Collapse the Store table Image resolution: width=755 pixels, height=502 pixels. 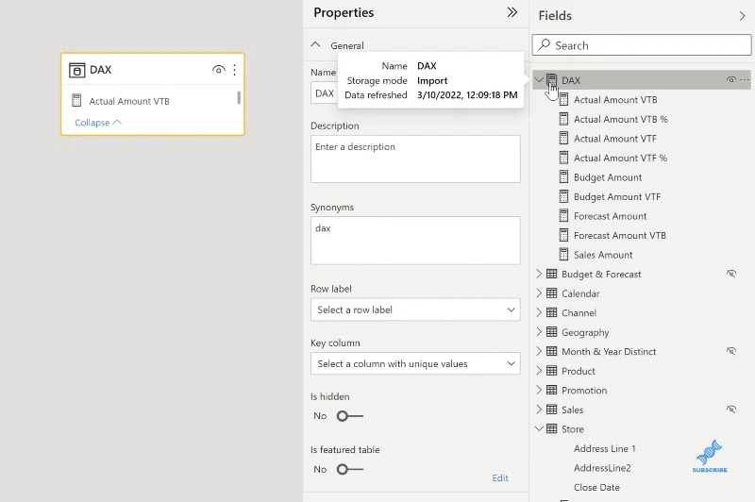(x=539, y=428)
